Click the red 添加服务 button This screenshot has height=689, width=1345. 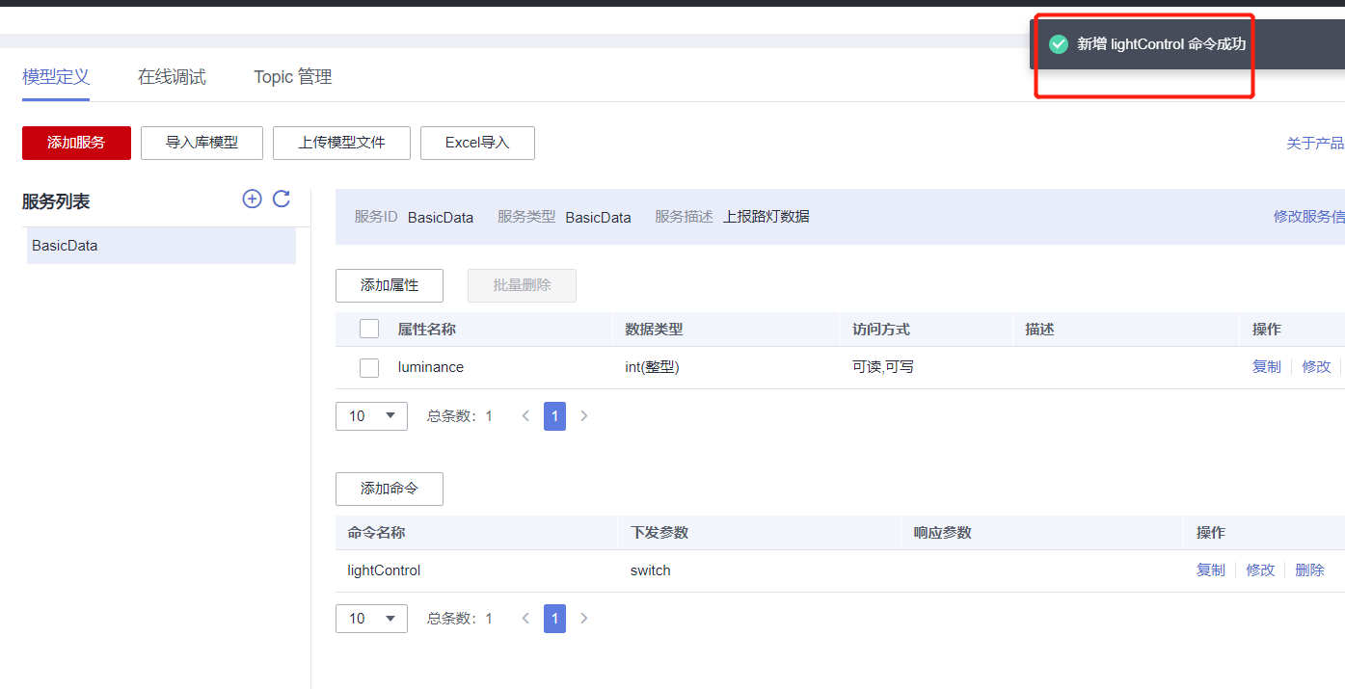(76, 143)
